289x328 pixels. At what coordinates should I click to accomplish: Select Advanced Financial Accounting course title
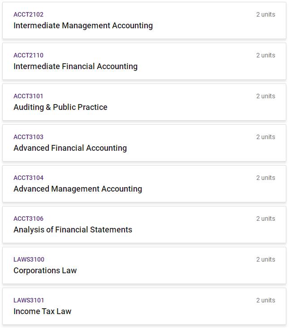tap(70, 148)
